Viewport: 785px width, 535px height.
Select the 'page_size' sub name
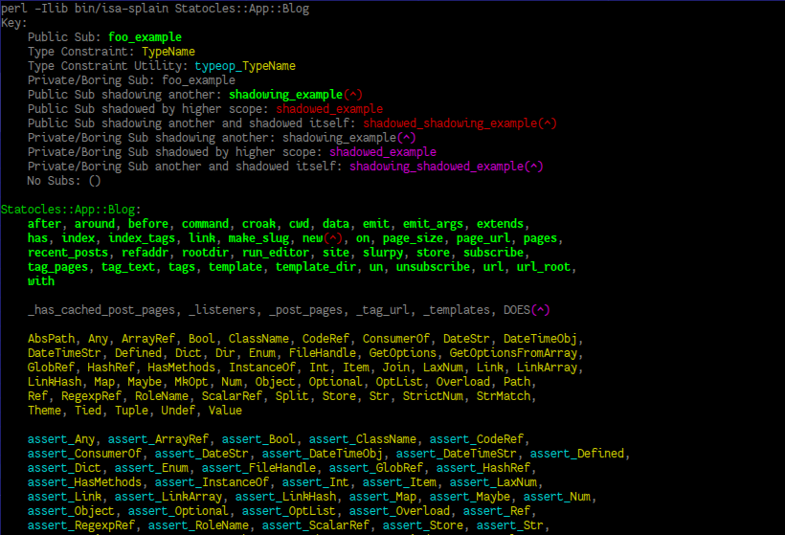pos(413,238)
